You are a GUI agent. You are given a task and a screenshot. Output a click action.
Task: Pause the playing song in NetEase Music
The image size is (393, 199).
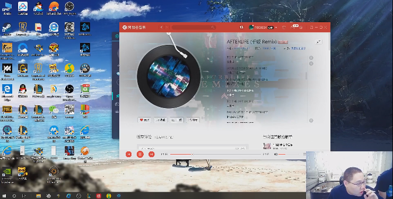(140, 154)
